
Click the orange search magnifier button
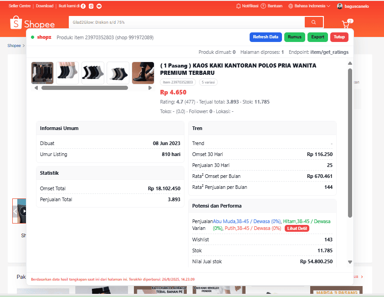click(x=314, y=22)
